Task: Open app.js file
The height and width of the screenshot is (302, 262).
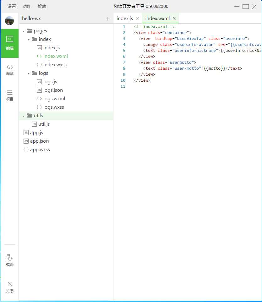Action: click(x=36, y=133)
